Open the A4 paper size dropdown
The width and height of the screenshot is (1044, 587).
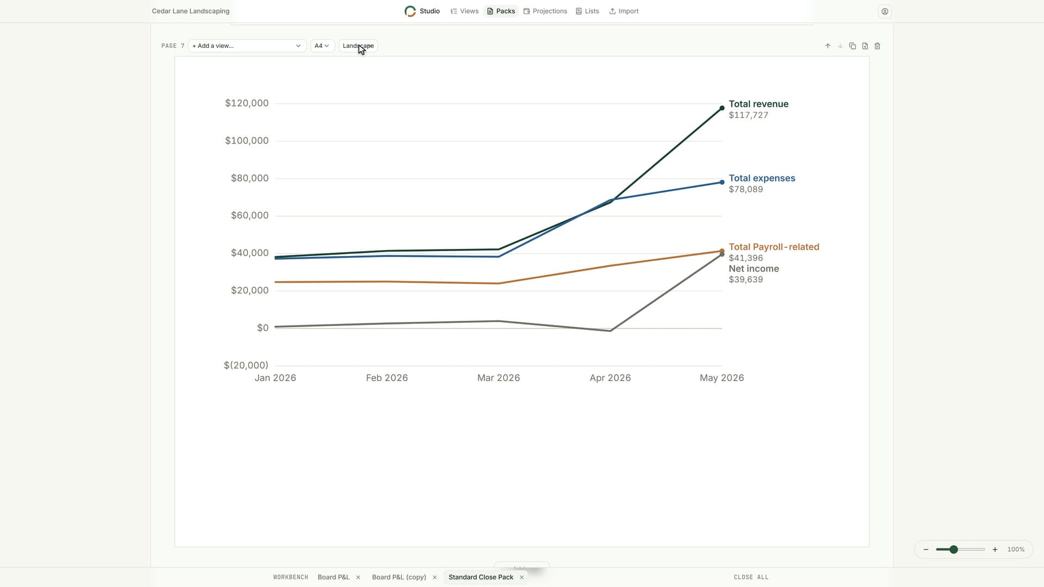click(322, 46)
